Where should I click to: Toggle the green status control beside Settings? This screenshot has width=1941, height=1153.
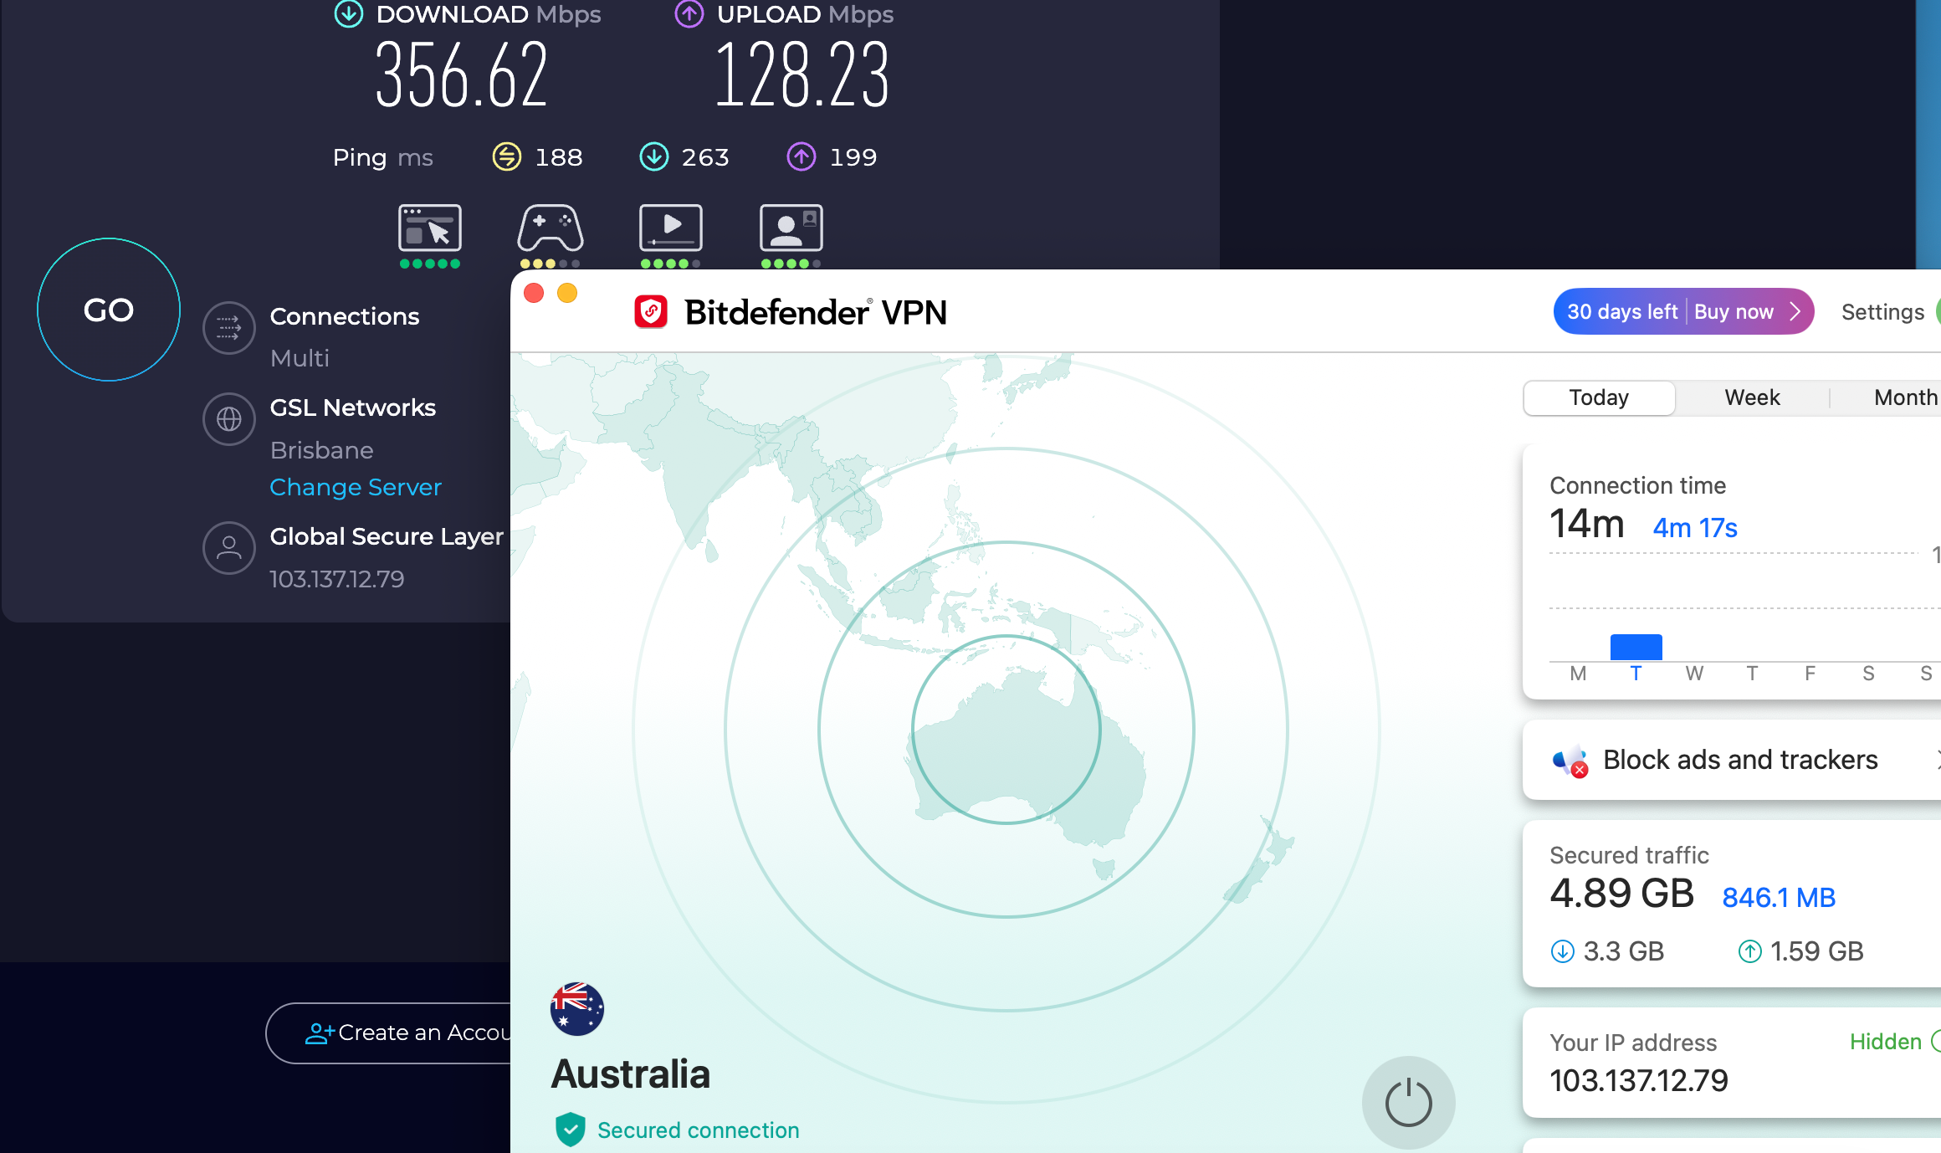pyautogui.click(x=1938, y=311)
